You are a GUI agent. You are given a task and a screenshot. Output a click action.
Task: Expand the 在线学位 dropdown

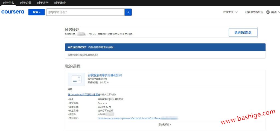pos(231,12)
